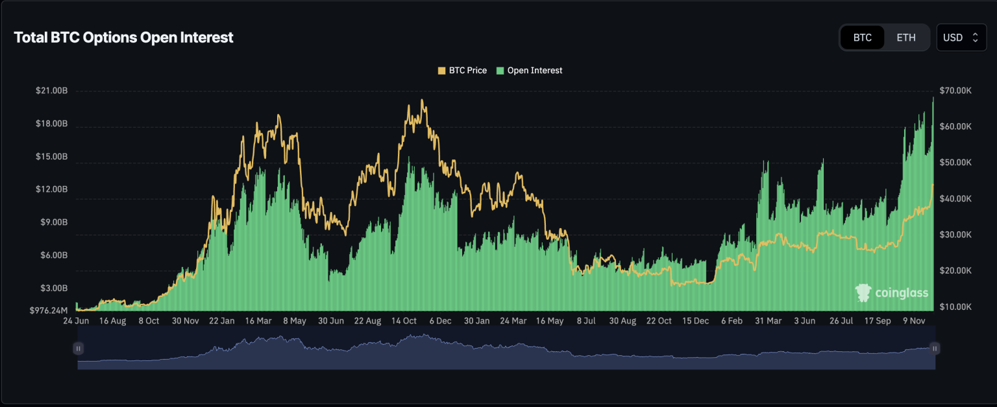Toggle the BTC Price series visibility

pyautogui.click(x=462, y=70)
